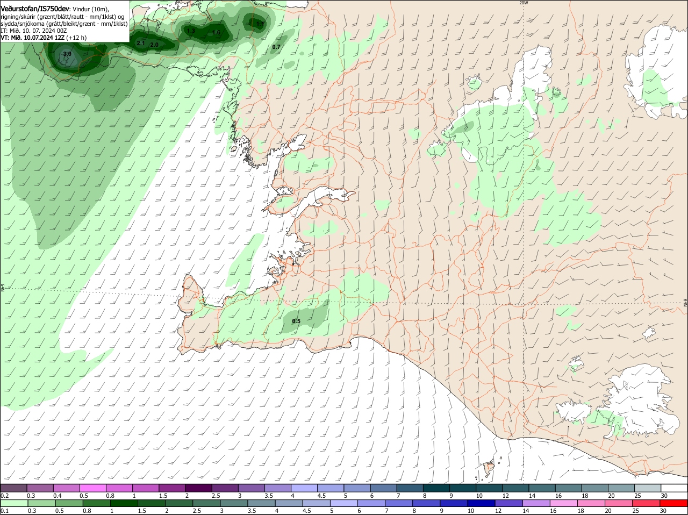Click the dark navy blue swatch at 10 in lower legend
Image resolution: width=688 pixels, height=515 pixels.
point(482,503)
